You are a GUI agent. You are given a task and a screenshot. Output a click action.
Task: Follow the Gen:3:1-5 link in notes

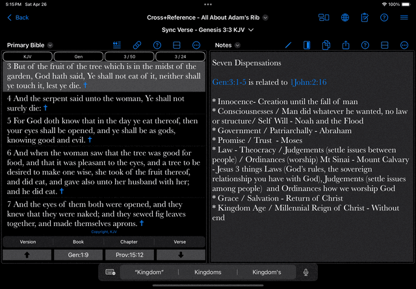pyautogui.click(x=229, y=82)
